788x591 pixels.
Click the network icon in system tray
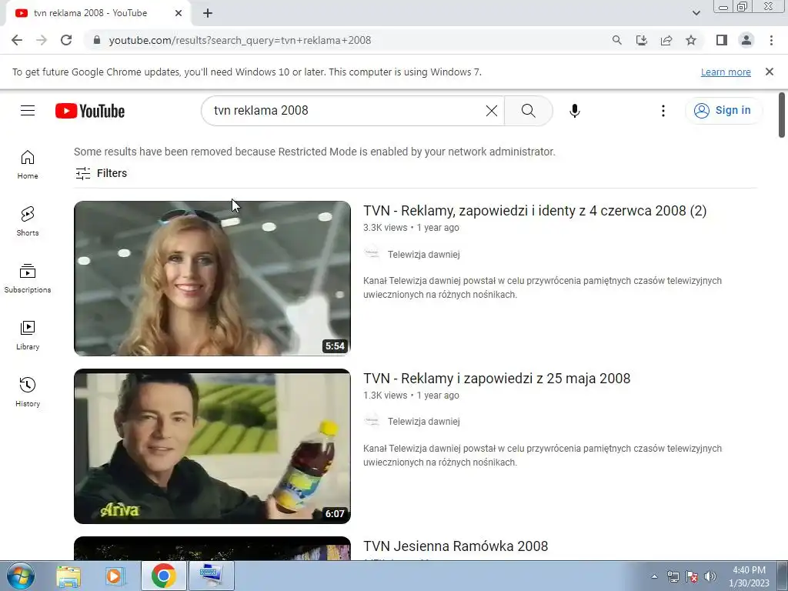(x=673, y=576)
